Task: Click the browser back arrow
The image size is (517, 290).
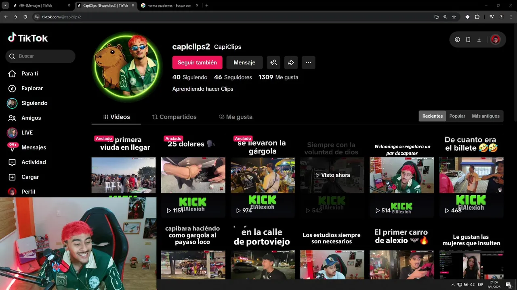Action: pos(6,17)
